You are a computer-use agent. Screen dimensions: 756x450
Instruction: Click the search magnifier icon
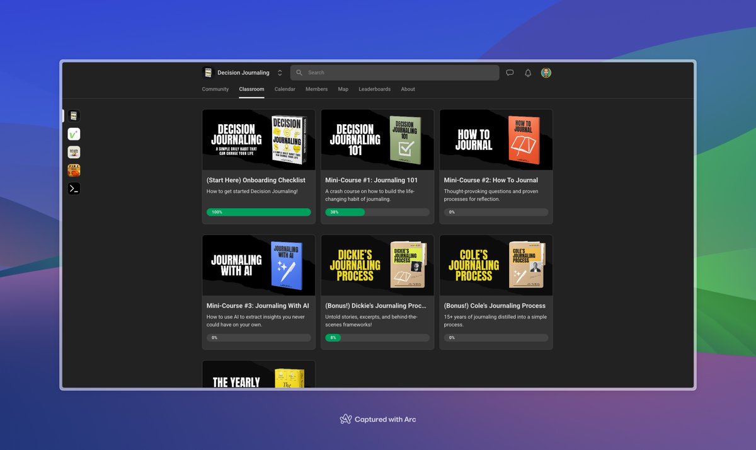tap(299, 72)
